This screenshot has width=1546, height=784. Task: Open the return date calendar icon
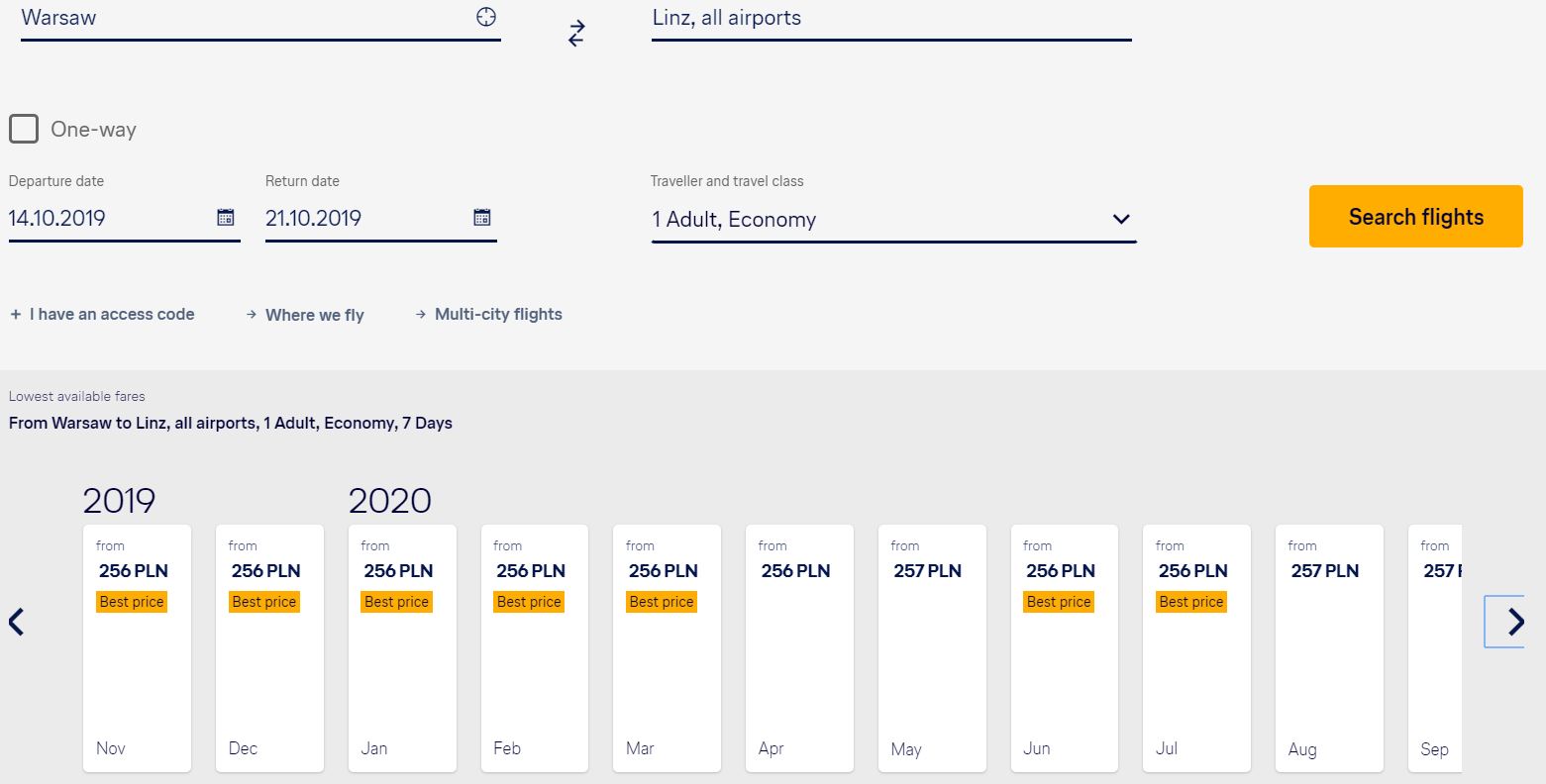(481, 218)
